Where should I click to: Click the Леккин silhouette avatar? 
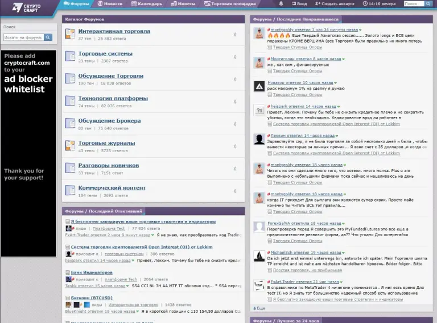tap(259, 139)
